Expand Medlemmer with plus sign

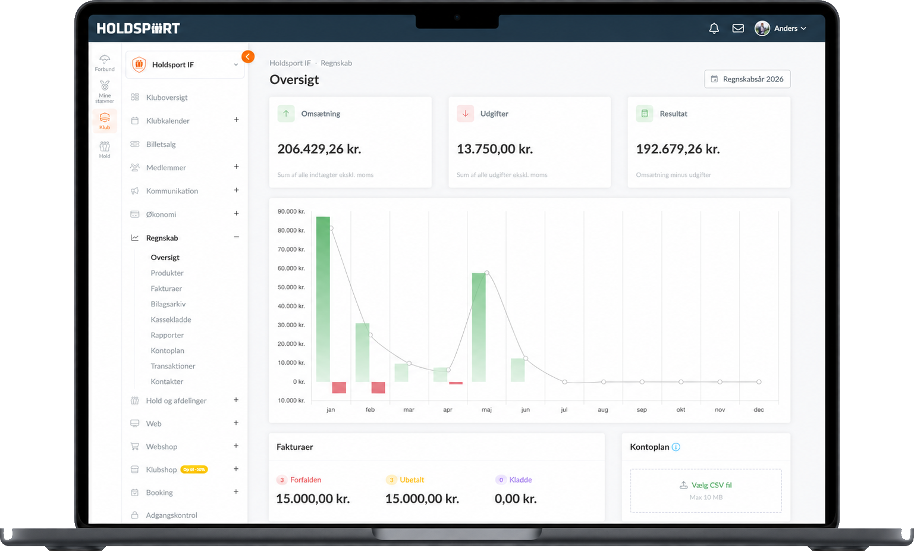click(x=236, y=167)
